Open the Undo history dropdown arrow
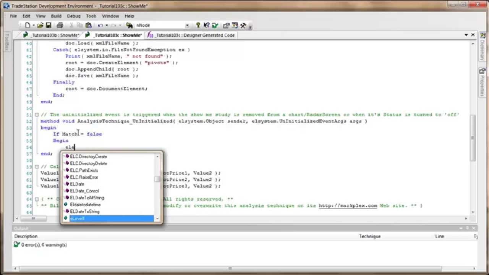Viewport: 489px width, 275px height. click(107, 26)
